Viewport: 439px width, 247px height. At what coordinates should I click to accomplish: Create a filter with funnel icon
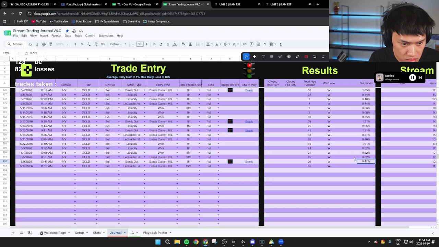[x=265, y=44]
